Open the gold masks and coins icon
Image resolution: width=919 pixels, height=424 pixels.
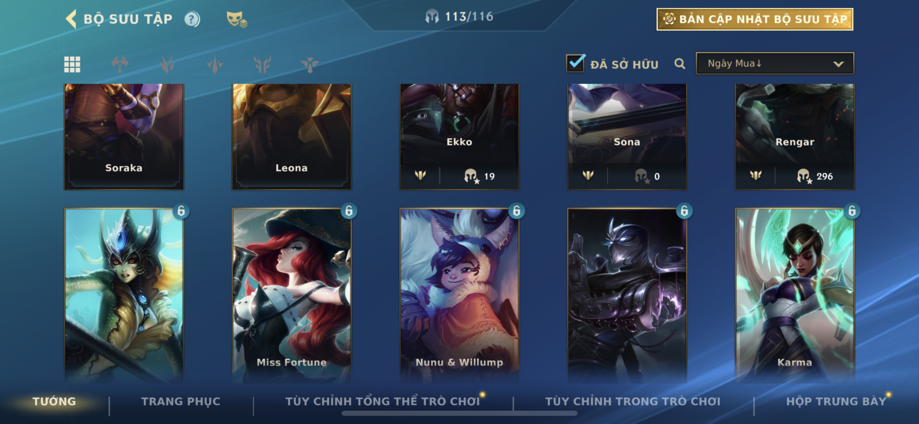click(x=237, y=19)
